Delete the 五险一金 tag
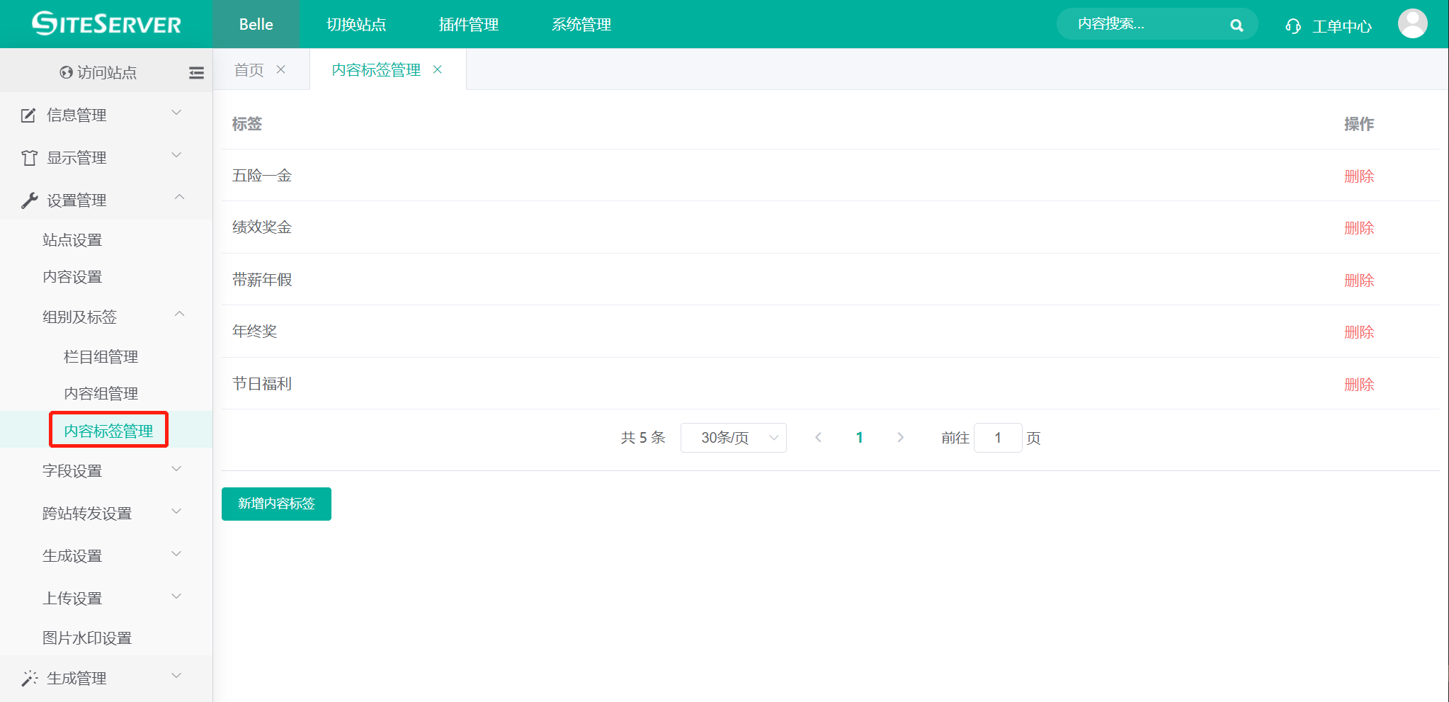Image resolution: width=1449 pixels, height=702 pixels. point(1359,176)
